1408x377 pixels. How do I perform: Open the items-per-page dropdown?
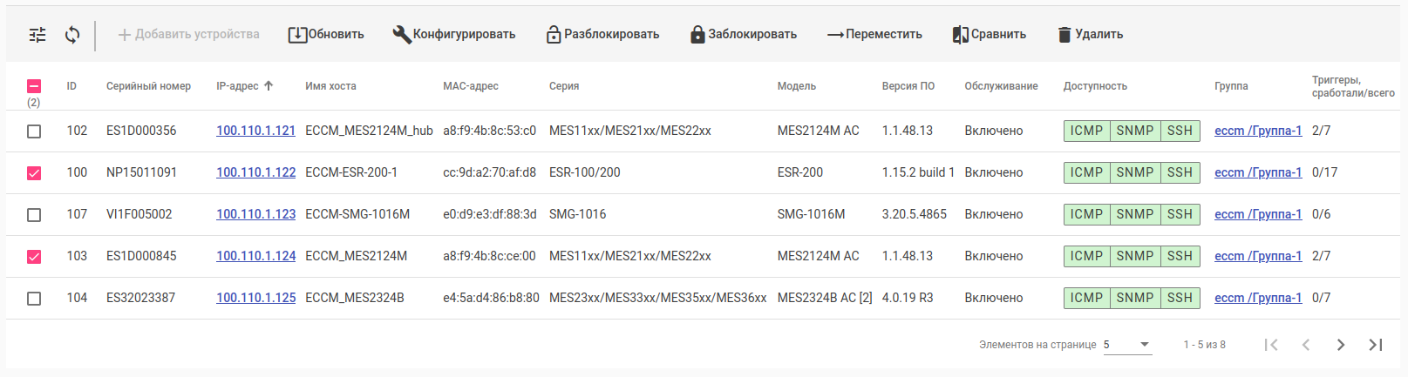click(x=1127, y=345)
